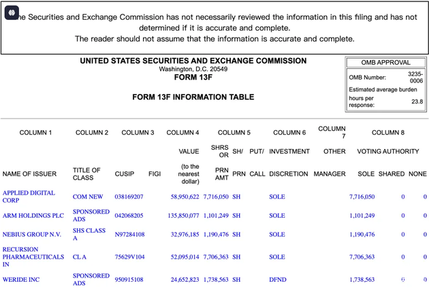The image size is (429, 288).
Task: Click the brain icon button in the corner
Action: coord(12,12)
